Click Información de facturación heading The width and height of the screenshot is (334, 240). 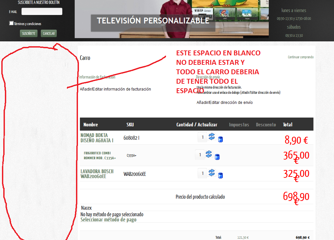[x=97, y=77]
